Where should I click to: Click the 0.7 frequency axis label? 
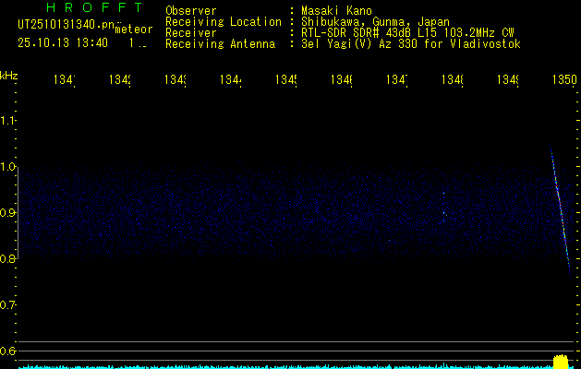9,305
